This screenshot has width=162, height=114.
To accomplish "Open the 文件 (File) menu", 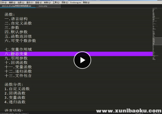I will click(3, 2).
